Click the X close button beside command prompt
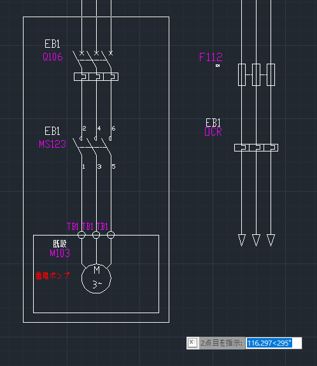This screenshot has width=317, height=366. pos(192,343)
